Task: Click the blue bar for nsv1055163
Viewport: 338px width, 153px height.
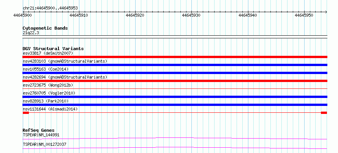Action: (x=175, y=73)
